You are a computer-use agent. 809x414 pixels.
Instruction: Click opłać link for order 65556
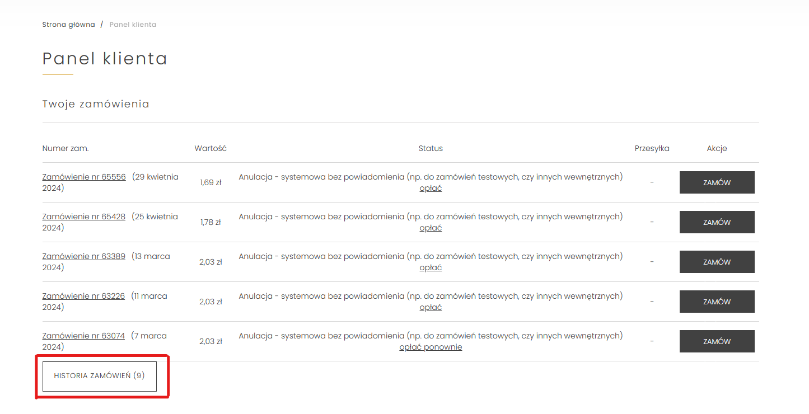[x=431, y=188]
